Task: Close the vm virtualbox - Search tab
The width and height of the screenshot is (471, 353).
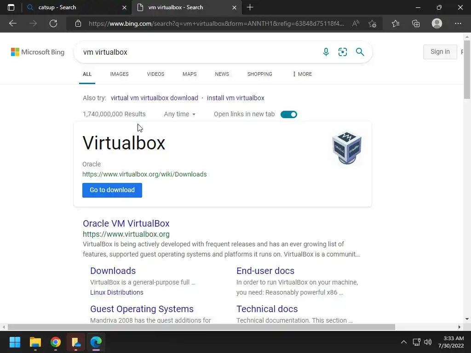Action: point(234,7)
